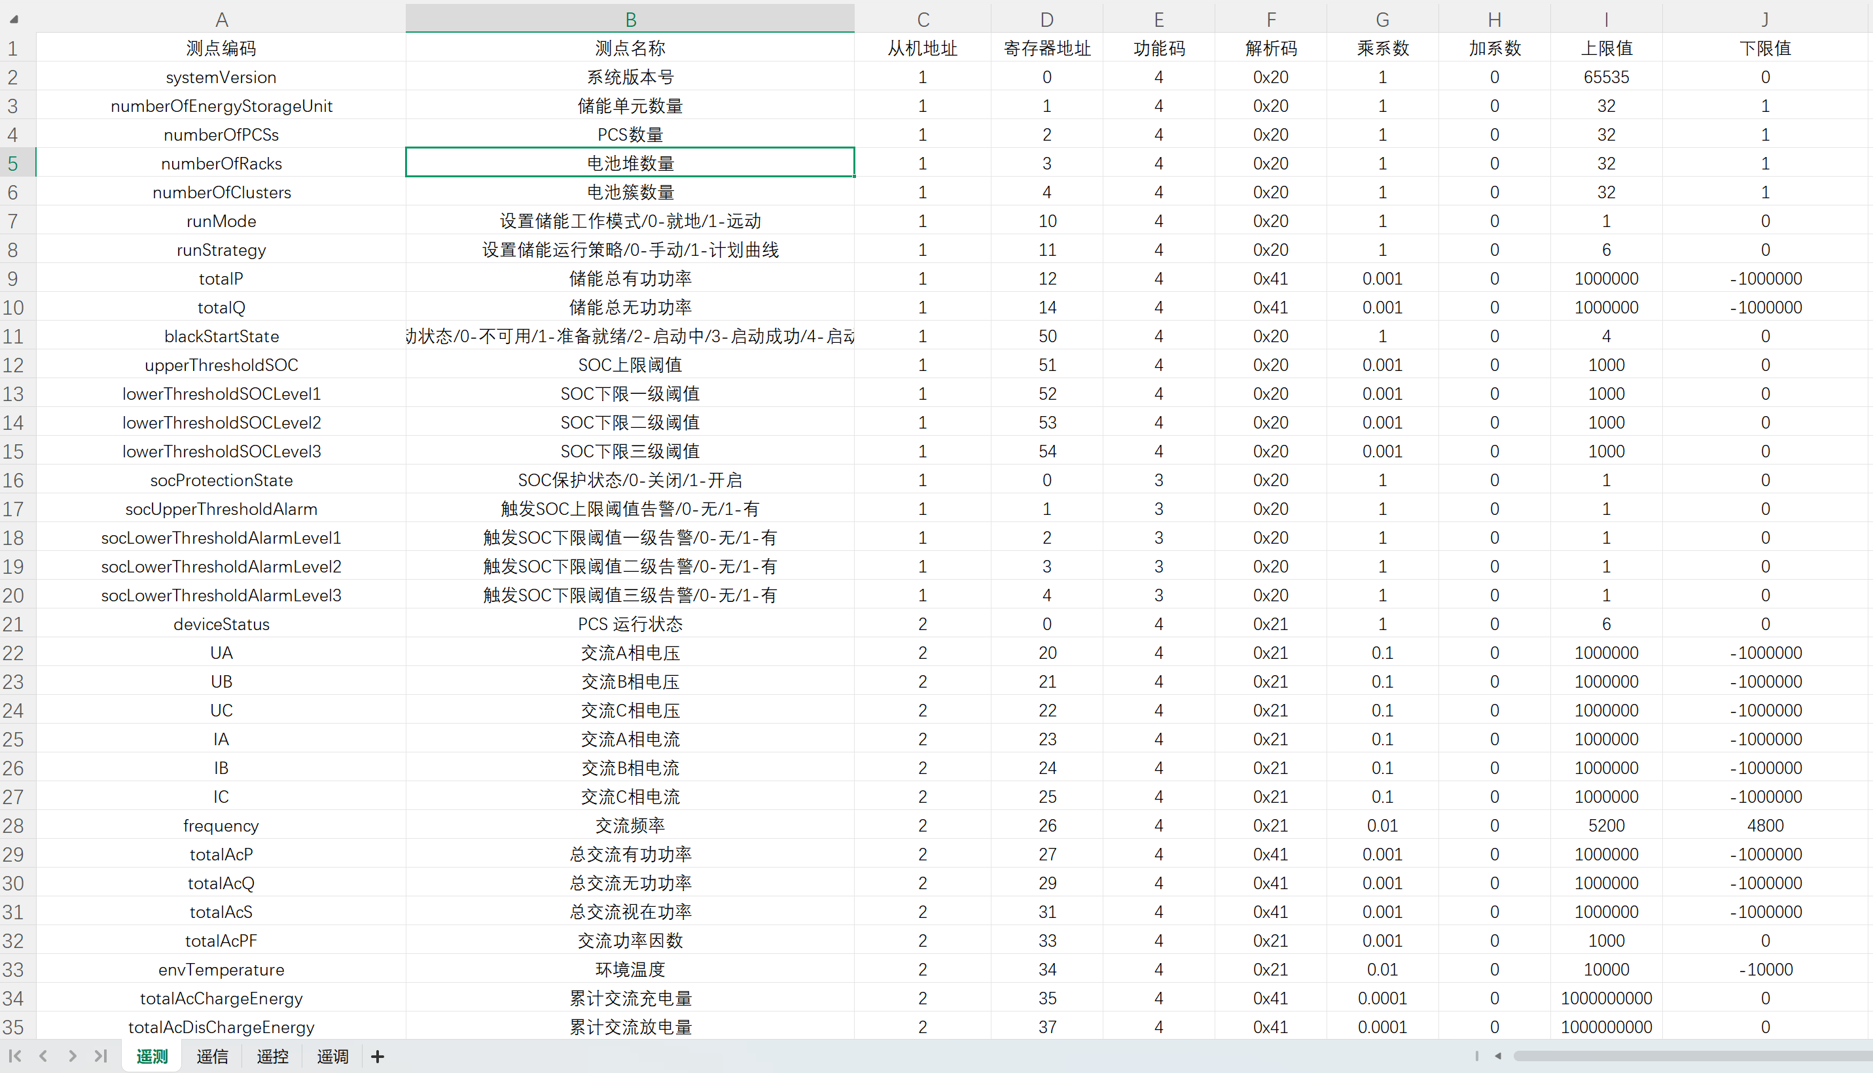1873x1073 pixels.
Task: Switch to the 遥控 sheet tab
Action: point(272,1057)
